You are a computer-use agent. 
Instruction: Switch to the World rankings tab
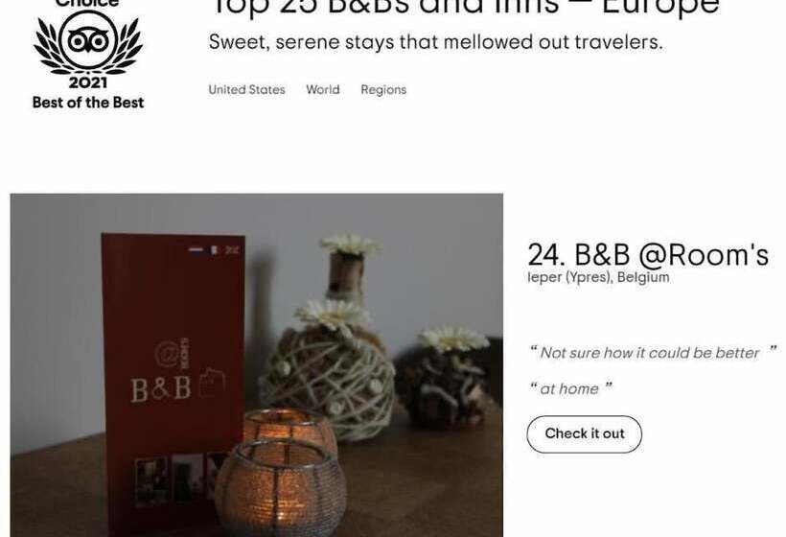(x=323, y=90)
